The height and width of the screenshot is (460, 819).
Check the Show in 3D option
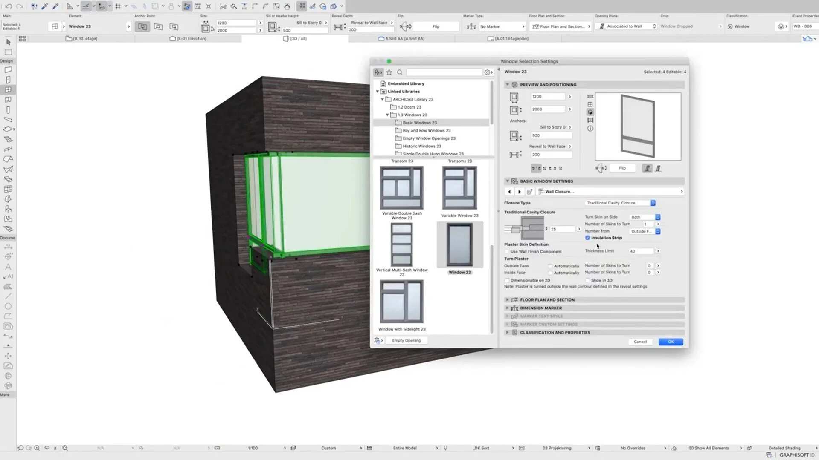pyautogui.click(x=587, y=280)
